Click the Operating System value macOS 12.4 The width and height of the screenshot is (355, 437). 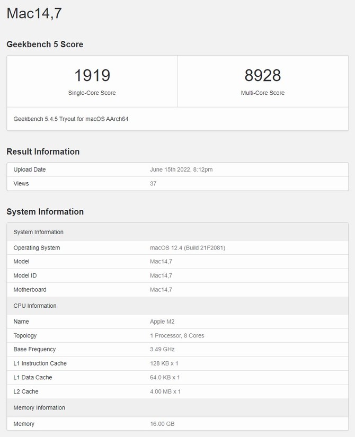[x=188, y=248]
